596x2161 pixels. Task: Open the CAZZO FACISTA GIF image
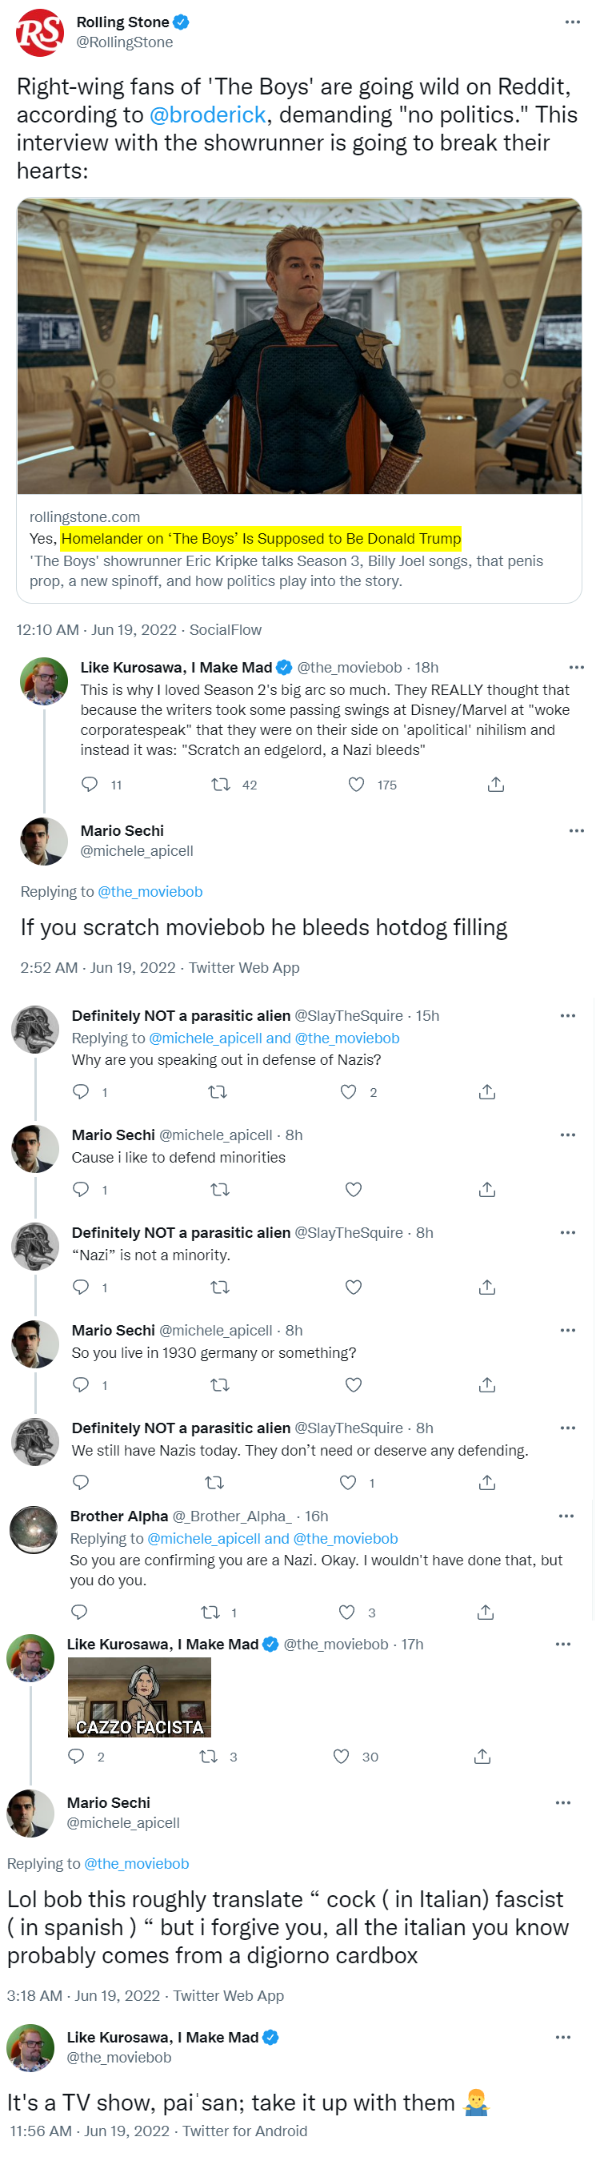click(139, 1698)
